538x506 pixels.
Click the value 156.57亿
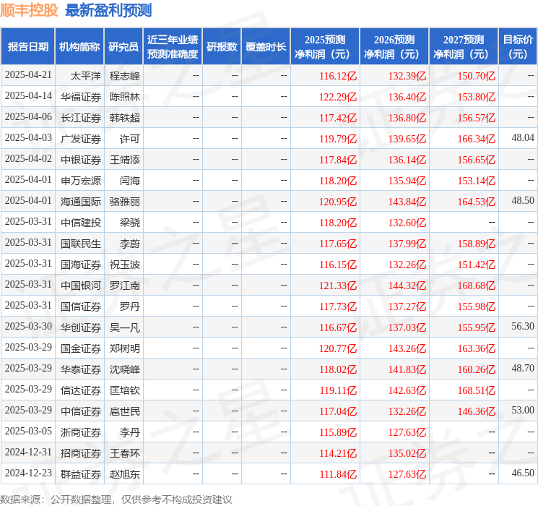[477, 118]
